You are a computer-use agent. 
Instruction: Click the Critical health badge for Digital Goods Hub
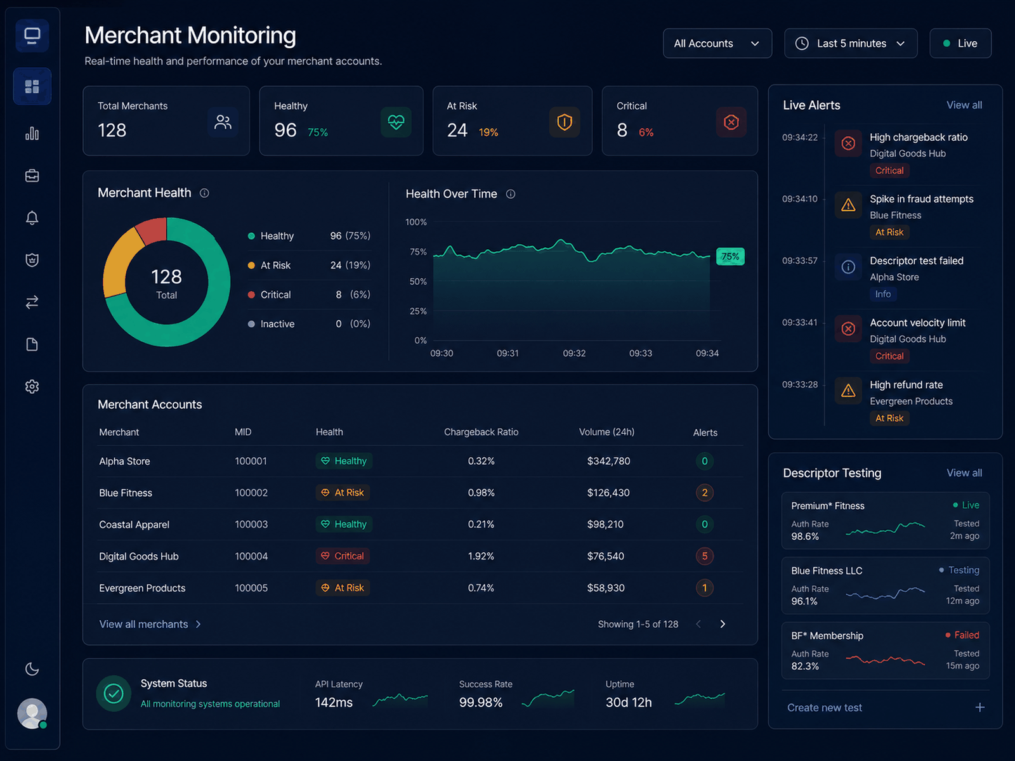click(343, 556)
